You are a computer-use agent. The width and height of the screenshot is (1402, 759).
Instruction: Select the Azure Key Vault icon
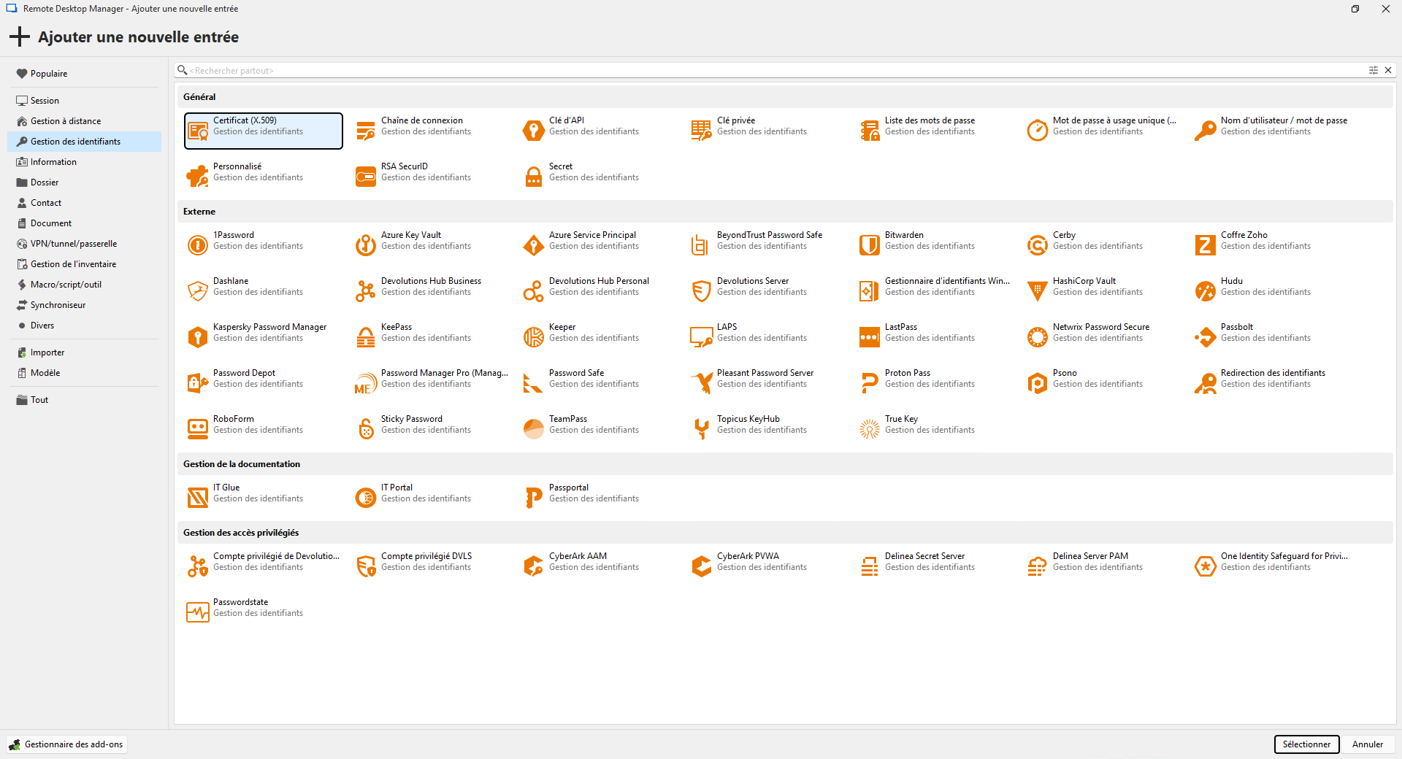point(366,245)
